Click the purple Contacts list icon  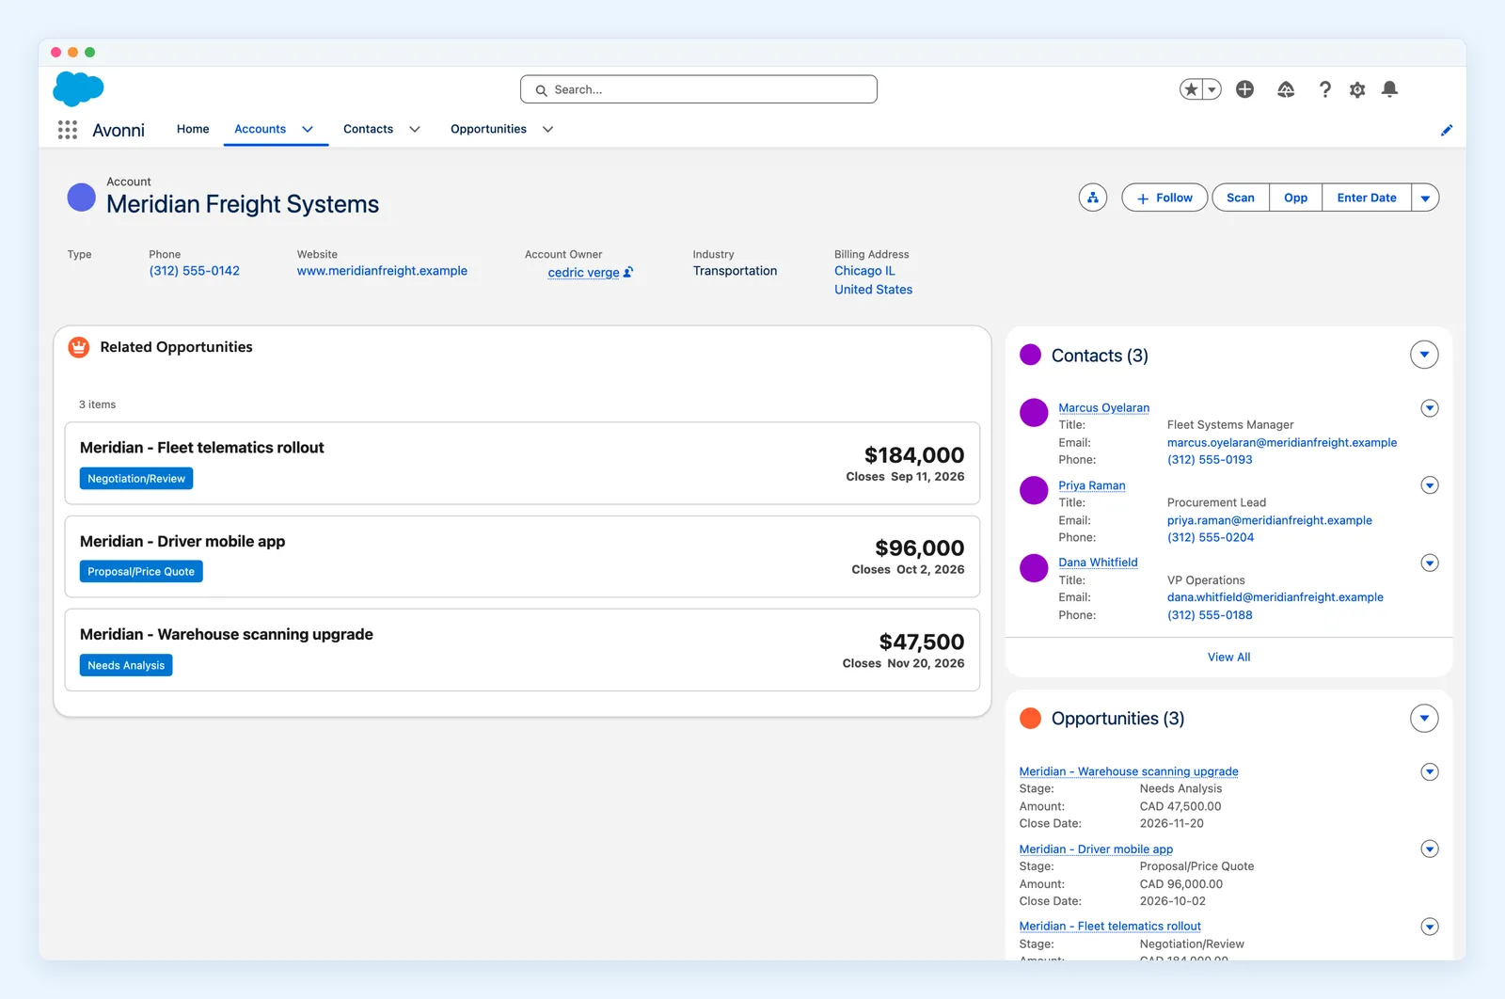(1031, 355)
